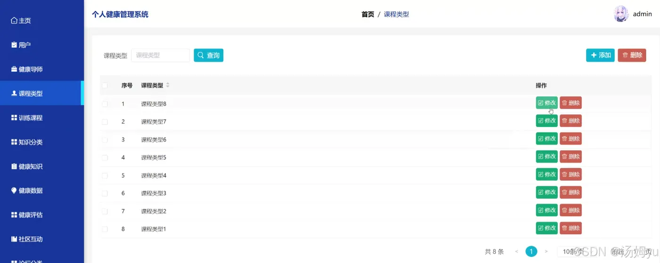Click the previous page arrow
Screen dimensions: 660x263
(517, 252)
